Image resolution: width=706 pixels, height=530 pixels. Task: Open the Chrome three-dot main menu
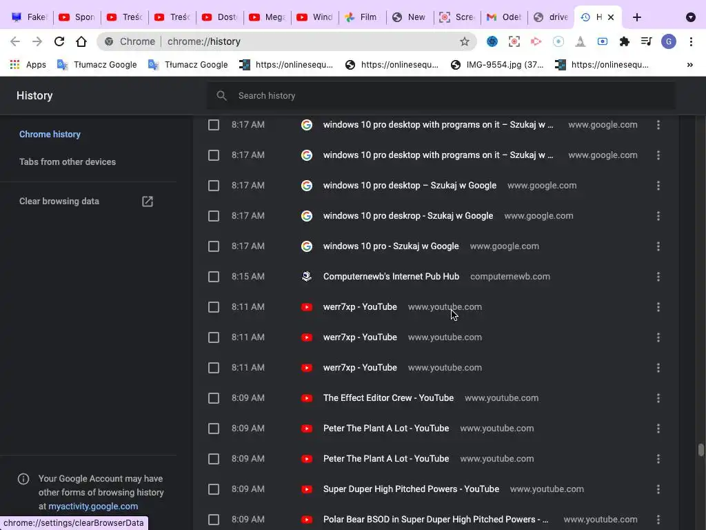691,41
